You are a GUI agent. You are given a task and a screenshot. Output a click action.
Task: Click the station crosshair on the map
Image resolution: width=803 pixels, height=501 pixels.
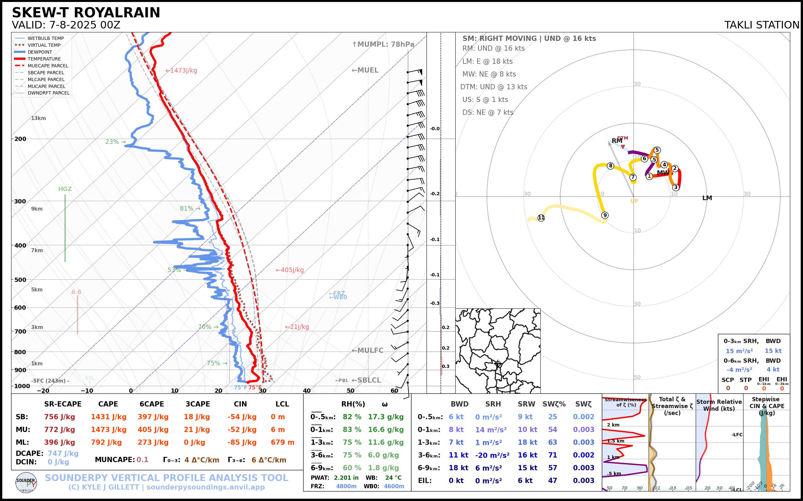[x=498, y=364]
